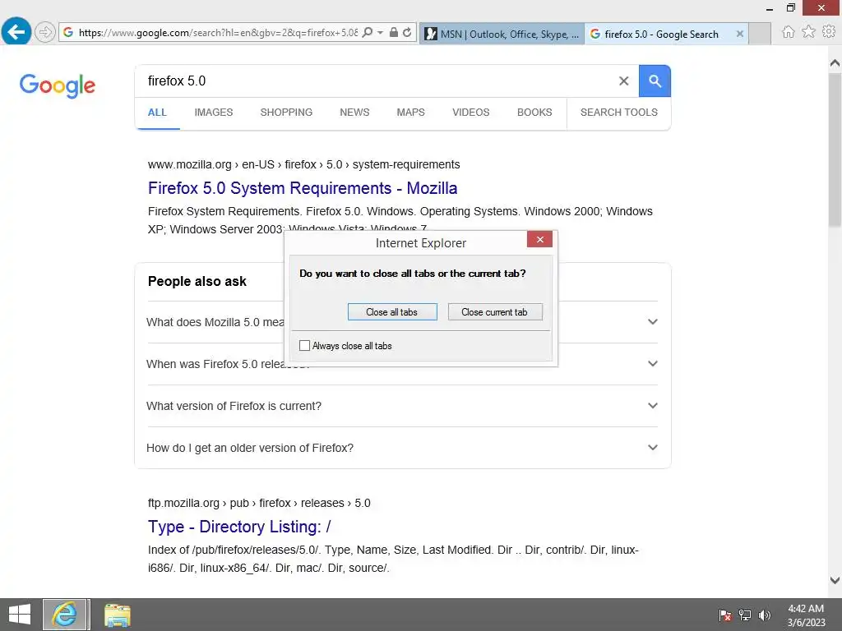This screenshot has width=842, height=631.
Task: Click the vertical scrollbar thumb
Action: click(835, 150)
